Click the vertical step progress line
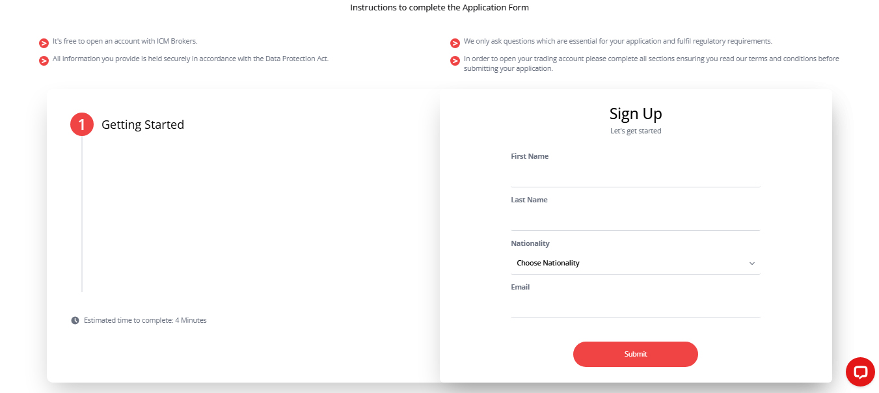 pos(82,214)
